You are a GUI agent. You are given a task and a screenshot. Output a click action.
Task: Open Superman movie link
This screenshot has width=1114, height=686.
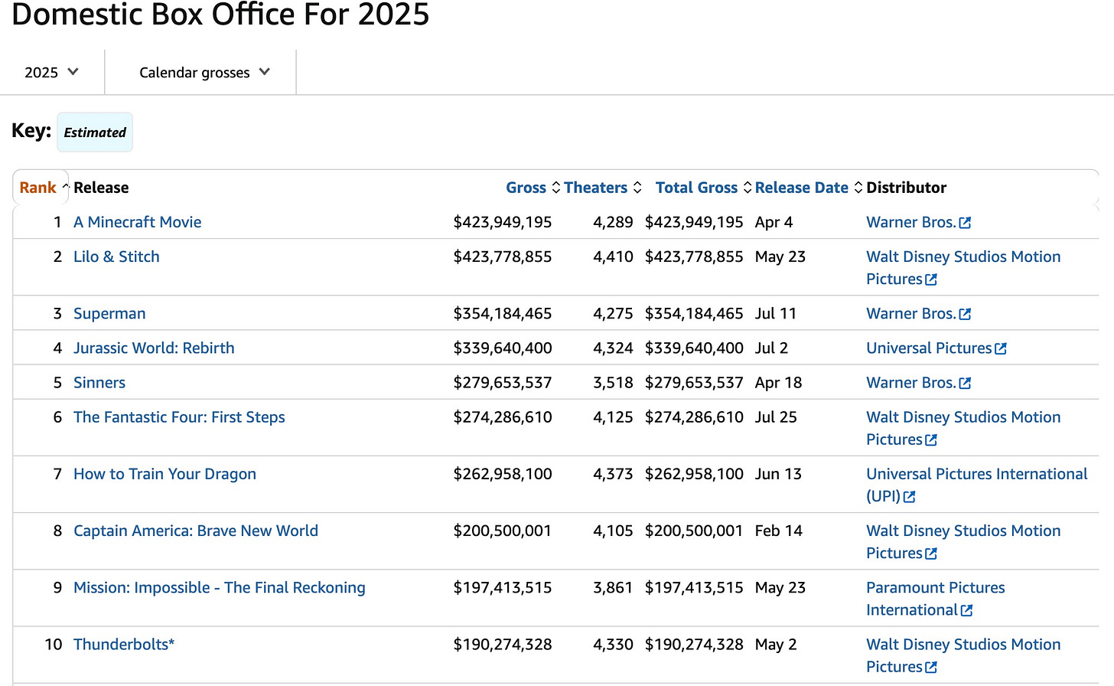(x=109, y=314)
